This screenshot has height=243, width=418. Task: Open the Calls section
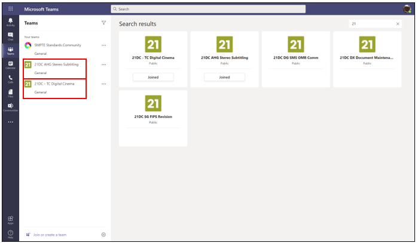(10, 79)
